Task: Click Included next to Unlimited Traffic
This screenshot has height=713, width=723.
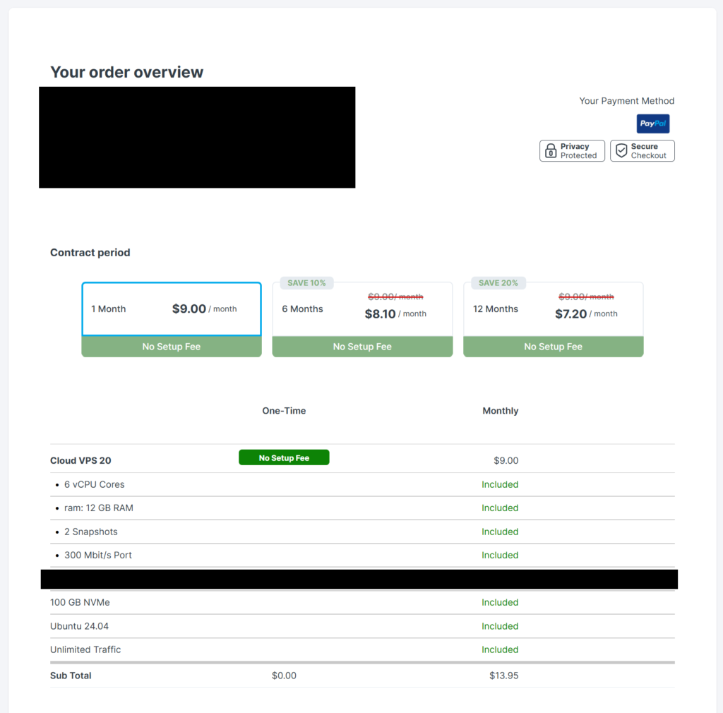Action: [x=500, y=649]
